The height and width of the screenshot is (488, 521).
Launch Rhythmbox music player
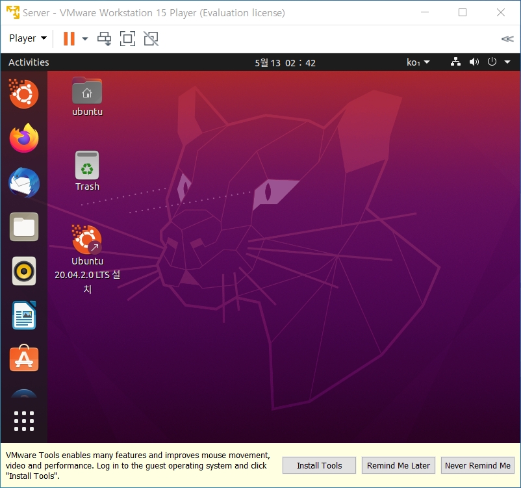[24, 271]
